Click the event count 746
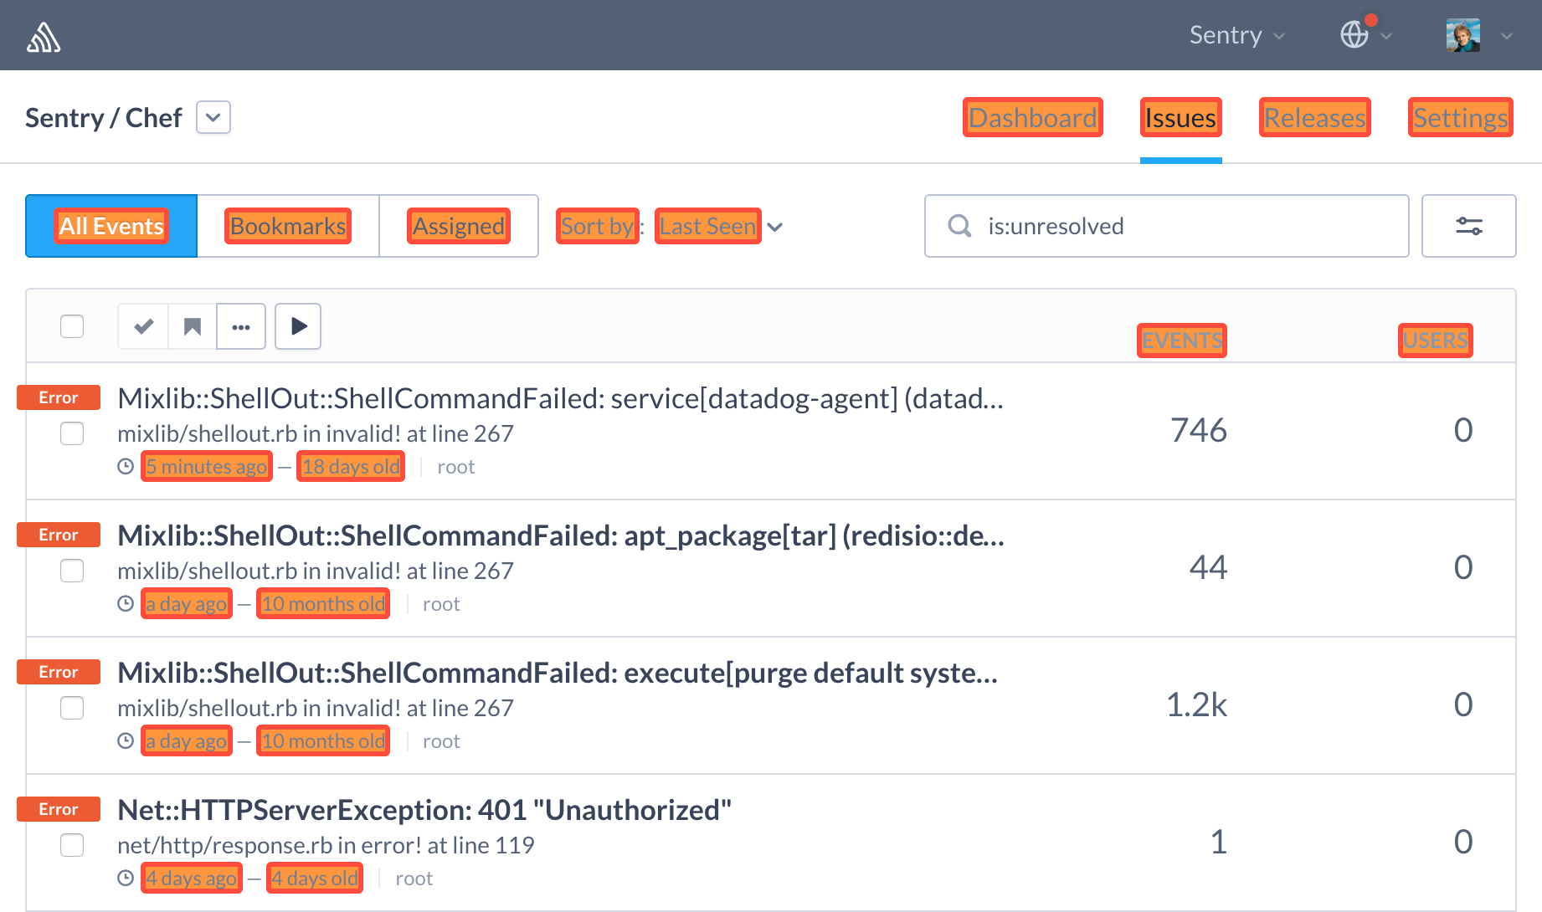The image size is (1542, 912). [x=1199, y=430]
